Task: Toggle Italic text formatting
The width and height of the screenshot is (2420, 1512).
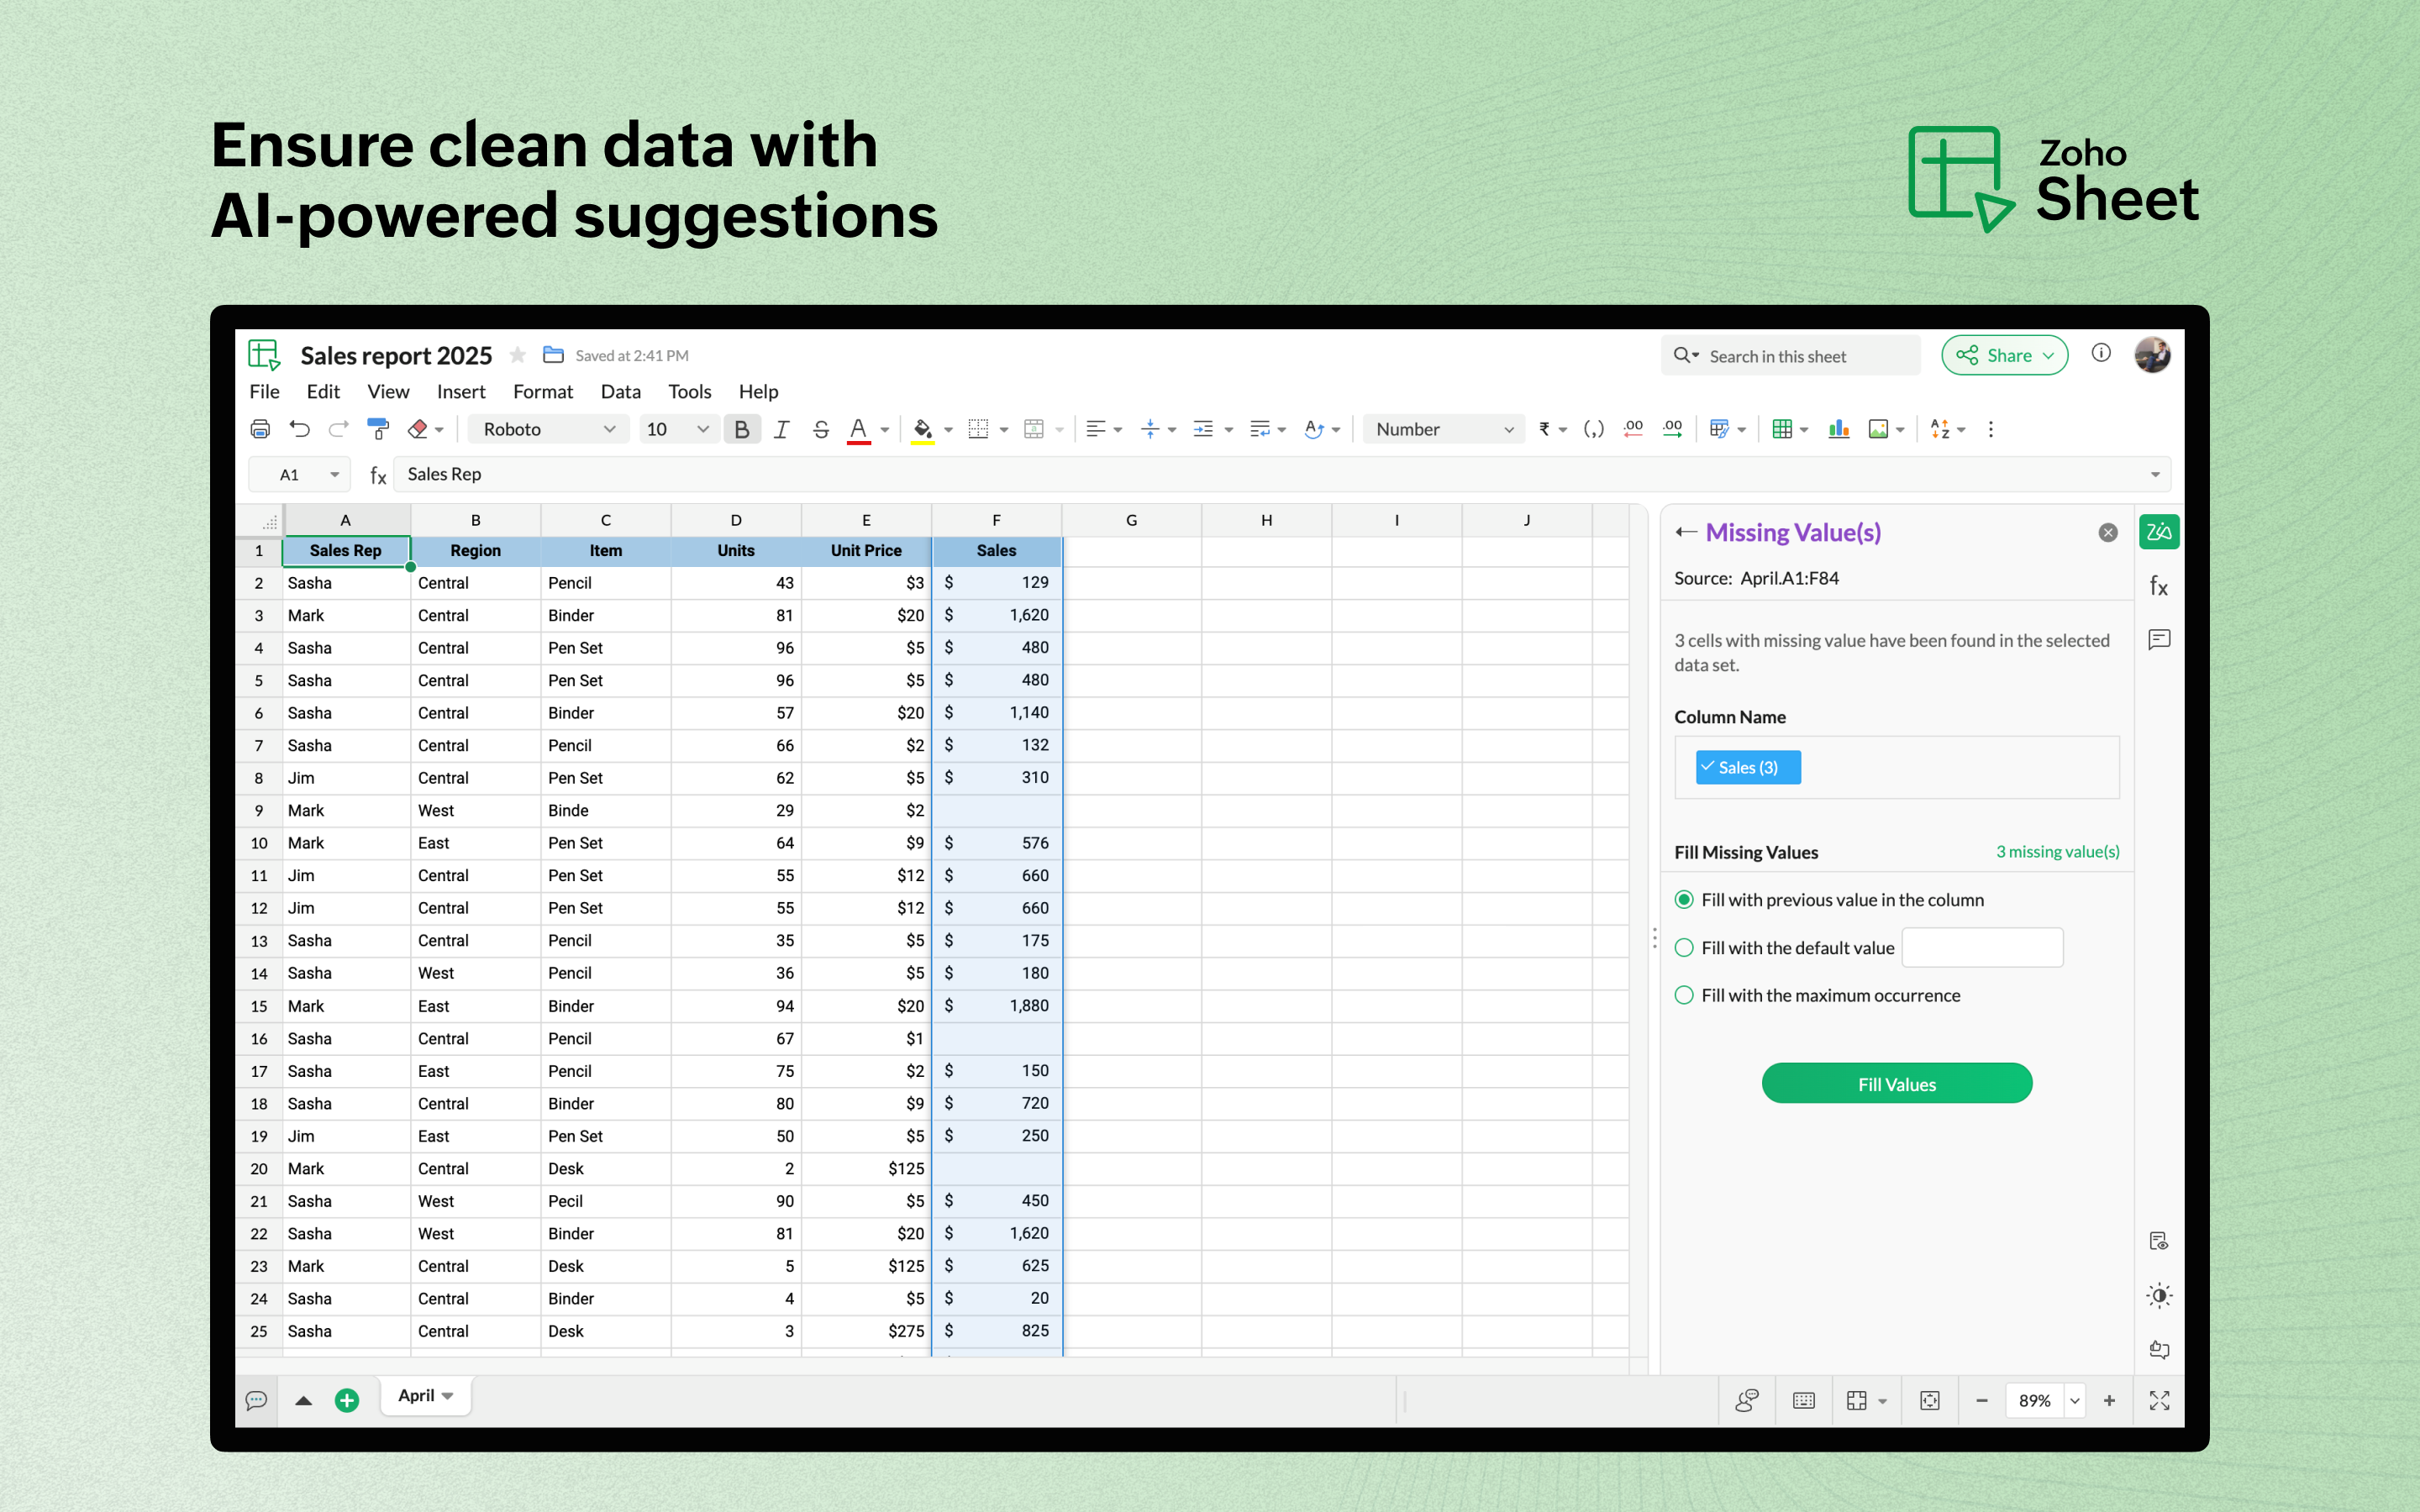Action: pyautogui.click(x=781, y=429)
